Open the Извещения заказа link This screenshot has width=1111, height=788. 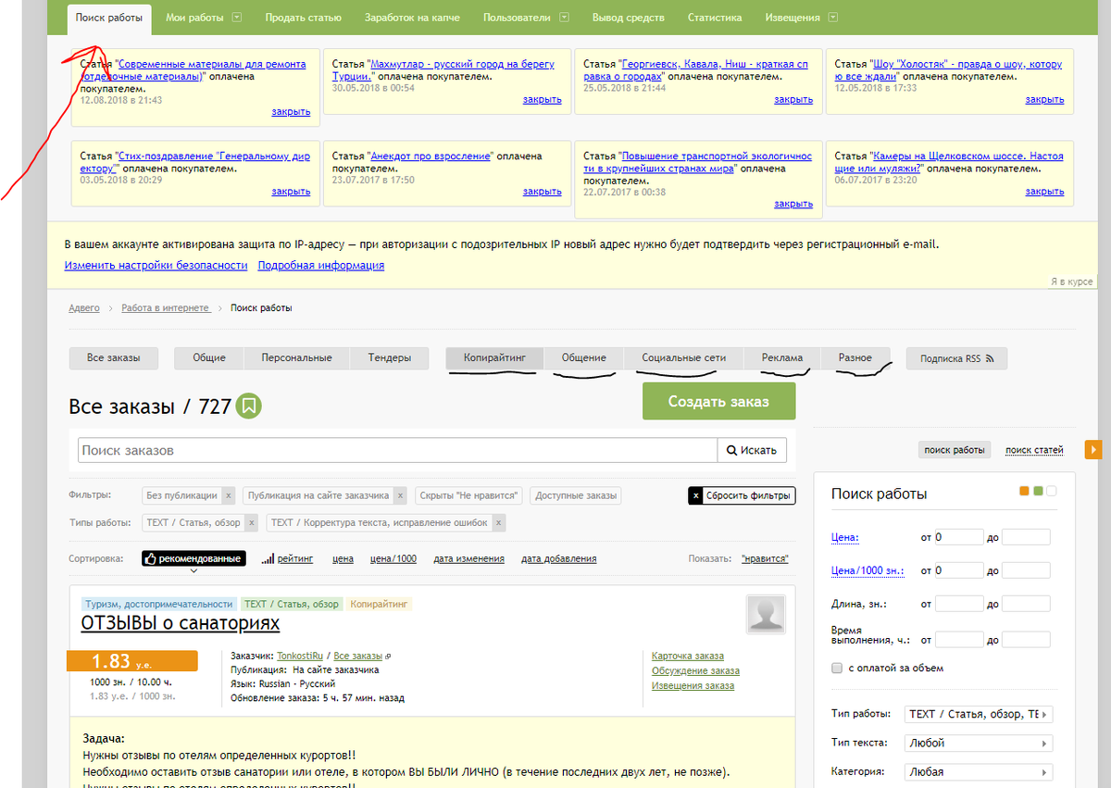coord(693,685)
